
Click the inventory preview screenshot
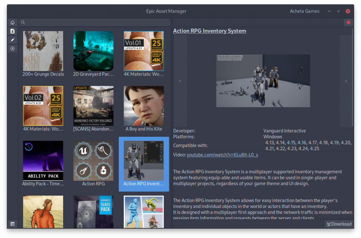[263, 81]
